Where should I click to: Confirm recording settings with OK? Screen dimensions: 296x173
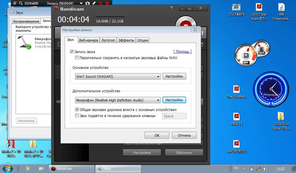pyautogui.click(x=157, y=135)
